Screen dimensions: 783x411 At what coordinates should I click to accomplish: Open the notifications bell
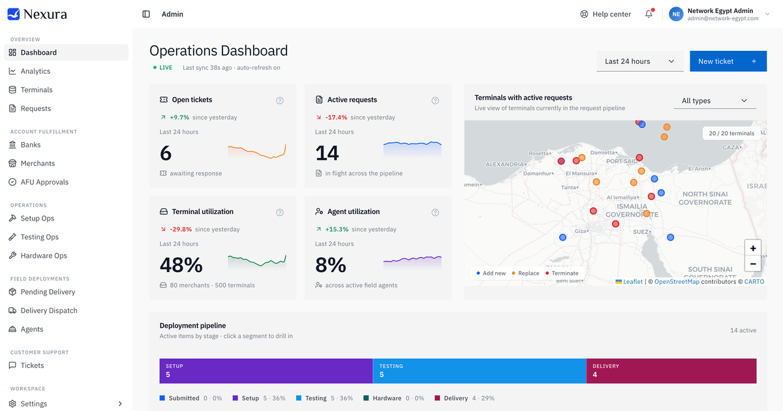click(x=649, y=14)
